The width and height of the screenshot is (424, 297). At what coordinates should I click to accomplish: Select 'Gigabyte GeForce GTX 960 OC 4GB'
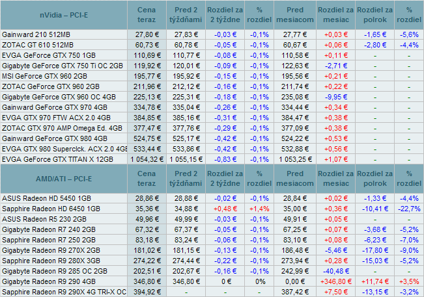pyautogui.click(x=59, y=97)
